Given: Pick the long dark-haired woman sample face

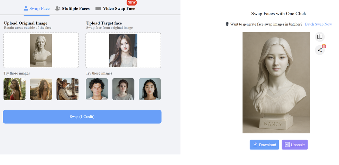Looking at the screenshot, I should [x=150, y=89].
